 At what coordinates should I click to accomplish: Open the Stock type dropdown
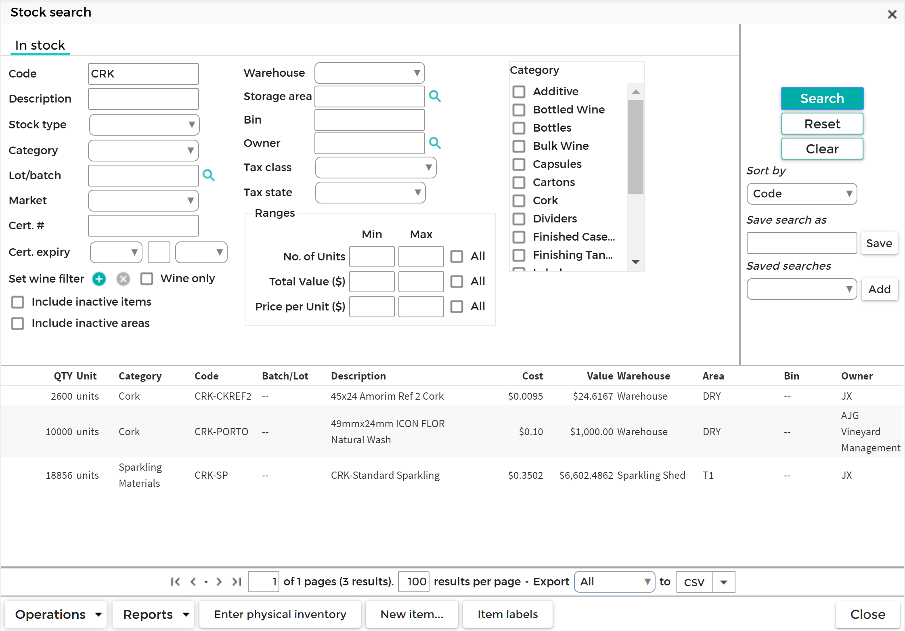click(144, 125)
